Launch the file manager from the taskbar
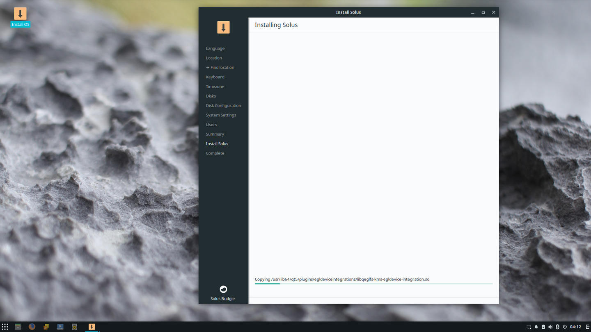 18,327
